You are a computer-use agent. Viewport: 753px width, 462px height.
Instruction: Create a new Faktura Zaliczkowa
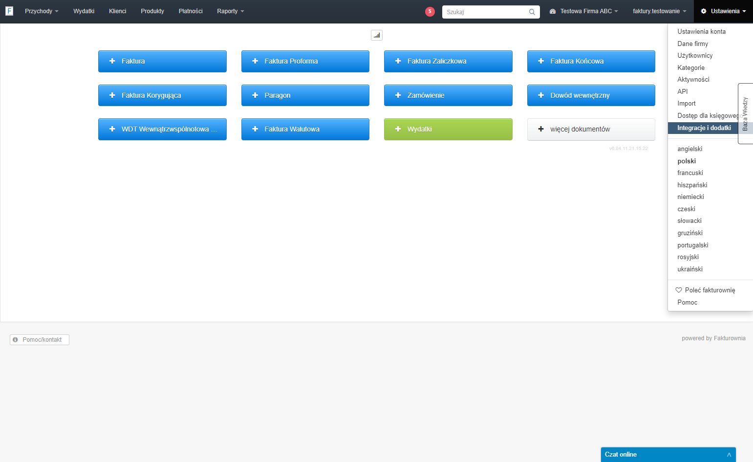[x=448, y=61]
